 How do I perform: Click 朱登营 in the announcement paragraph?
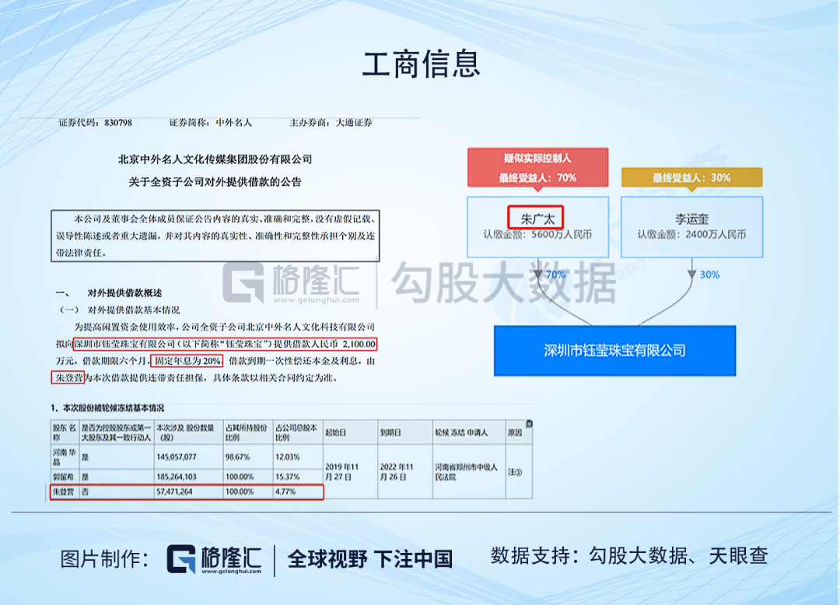(x=68, y=378)
